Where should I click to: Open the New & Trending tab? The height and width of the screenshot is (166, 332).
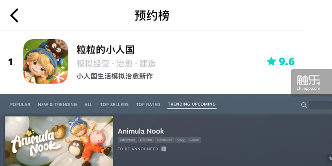pos(58,105)
